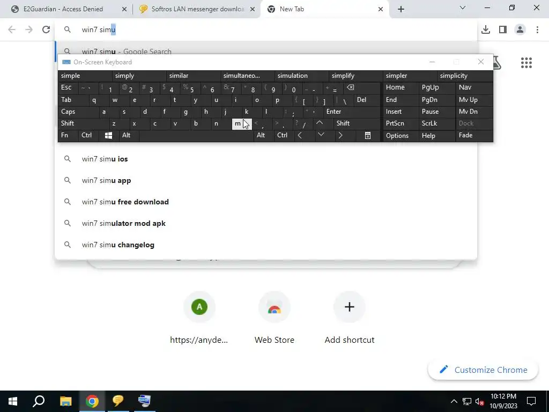Open Softros messenger taskbar icon

pos(118,401)
